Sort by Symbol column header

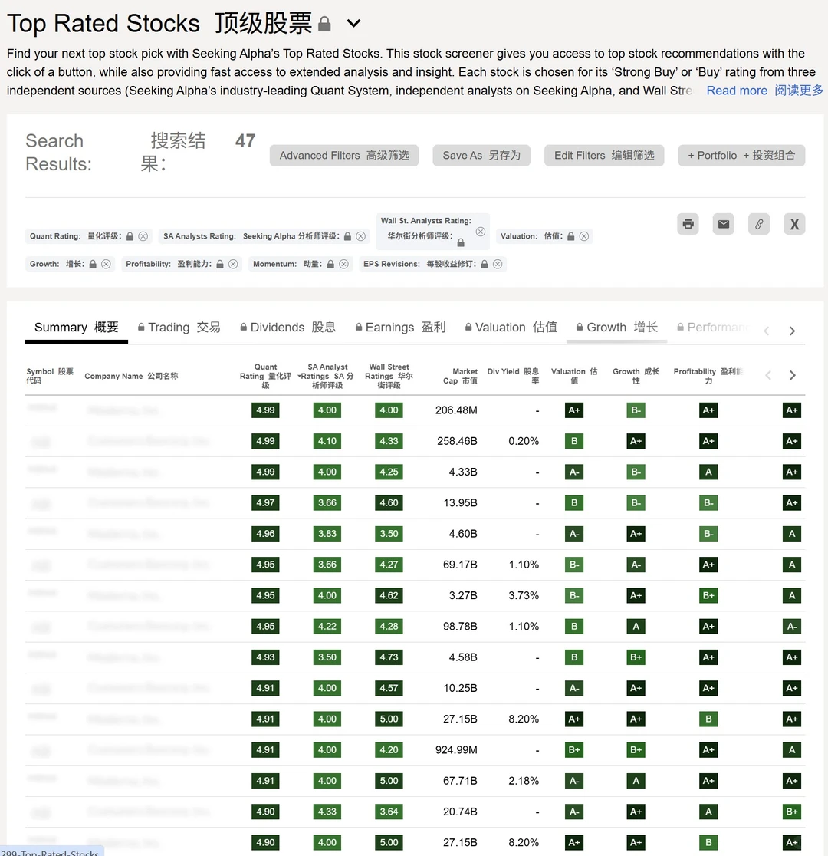coord(50,376)
